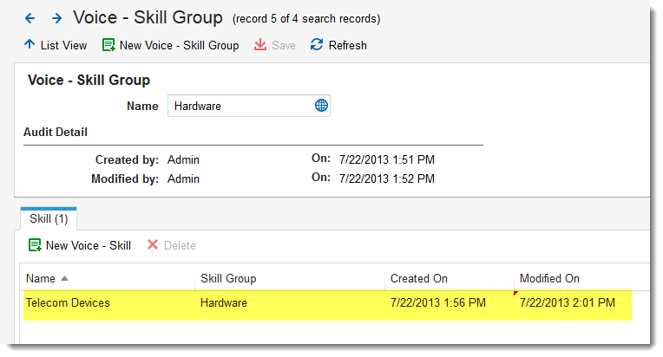Switch to the Skill (1) tab
The width and height of the screenshot is (663, 357).
[49, 219]
